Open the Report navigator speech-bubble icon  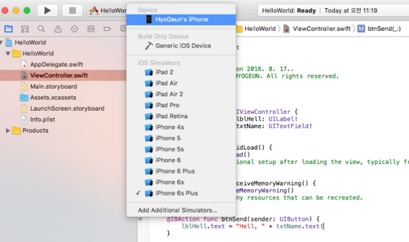(123, 29)
